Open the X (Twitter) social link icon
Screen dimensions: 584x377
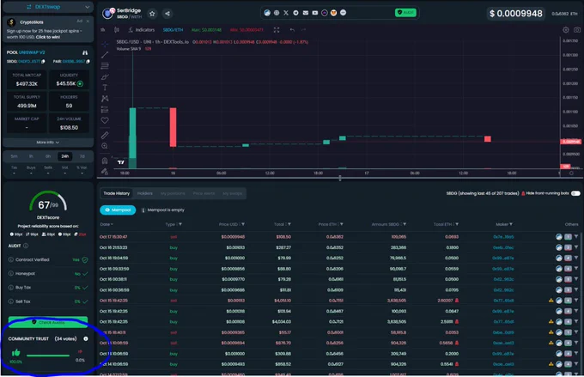(286, 13)
